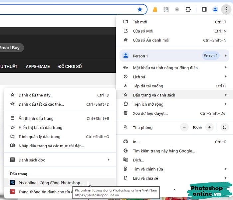Click the grey round extension icon
Image resolution: width=233 pixels, height=200 pixels.
pyautogui.click(x=177, y=10)
